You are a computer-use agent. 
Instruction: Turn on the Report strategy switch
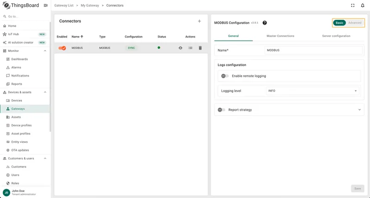(x=222, y=110)
